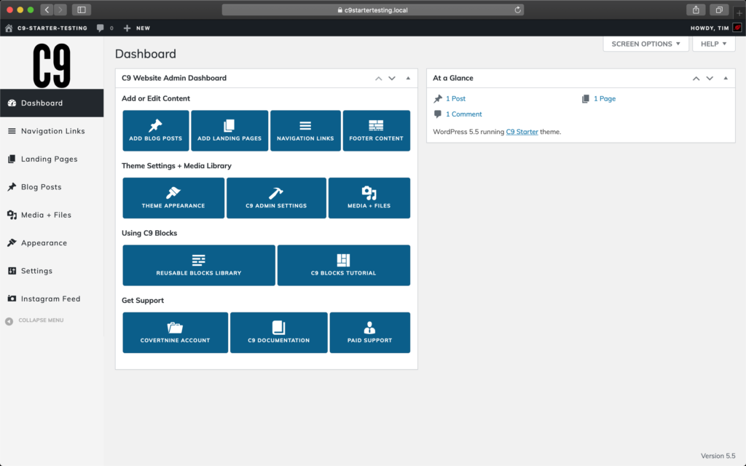Move the At a Glance widget down
This screenshot has width=746, height=466.
coord(710,78)
